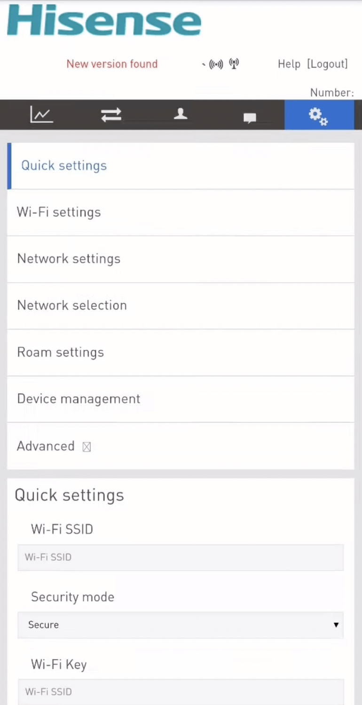Open Network selection page
The height and width of the screenshot is (705, 362).
pyautogui.click(x=72, y=305)
